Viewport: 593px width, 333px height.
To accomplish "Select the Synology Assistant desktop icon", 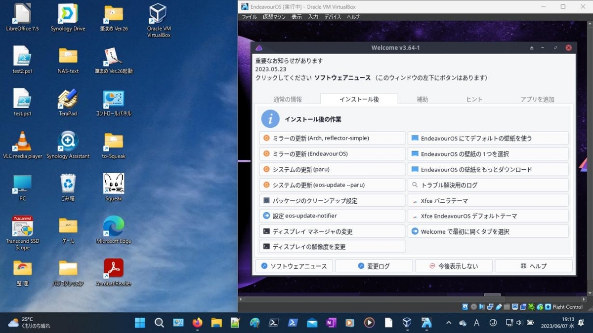I will point(68,145).
